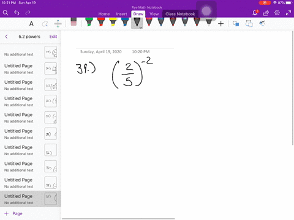The height and width of the screenshot is (220, 294).
Task: Open the shapes tool
Action: [236, 24]
